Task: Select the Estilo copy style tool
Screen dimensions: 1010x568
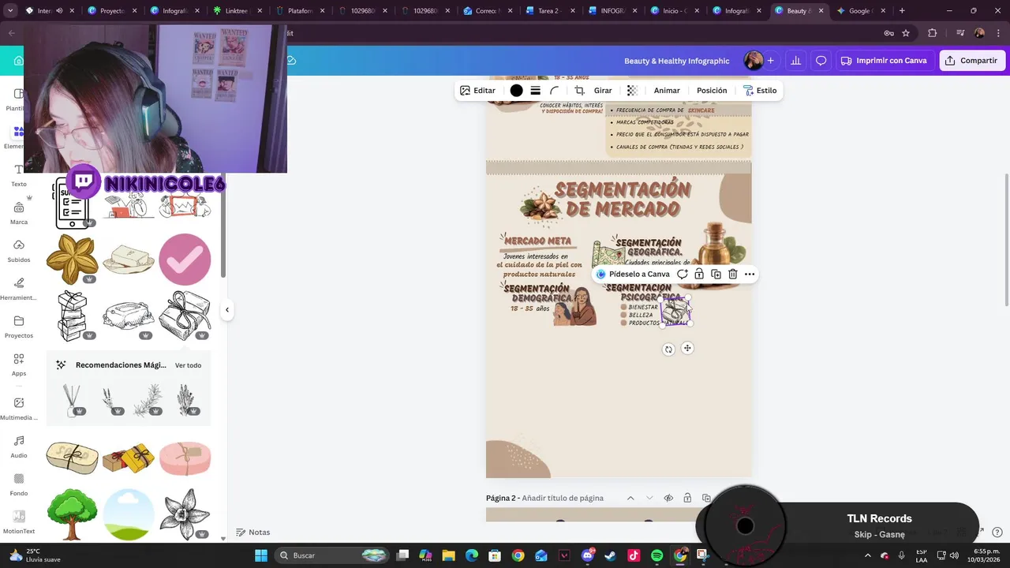Action: point(760,91)
